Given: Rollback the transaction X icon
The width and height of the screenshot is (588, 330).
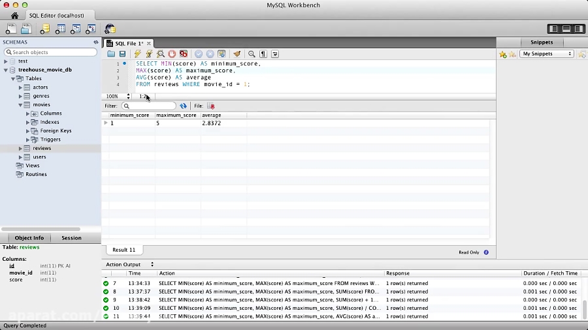Looking at the screenshot, I should (x=210, y=54).
